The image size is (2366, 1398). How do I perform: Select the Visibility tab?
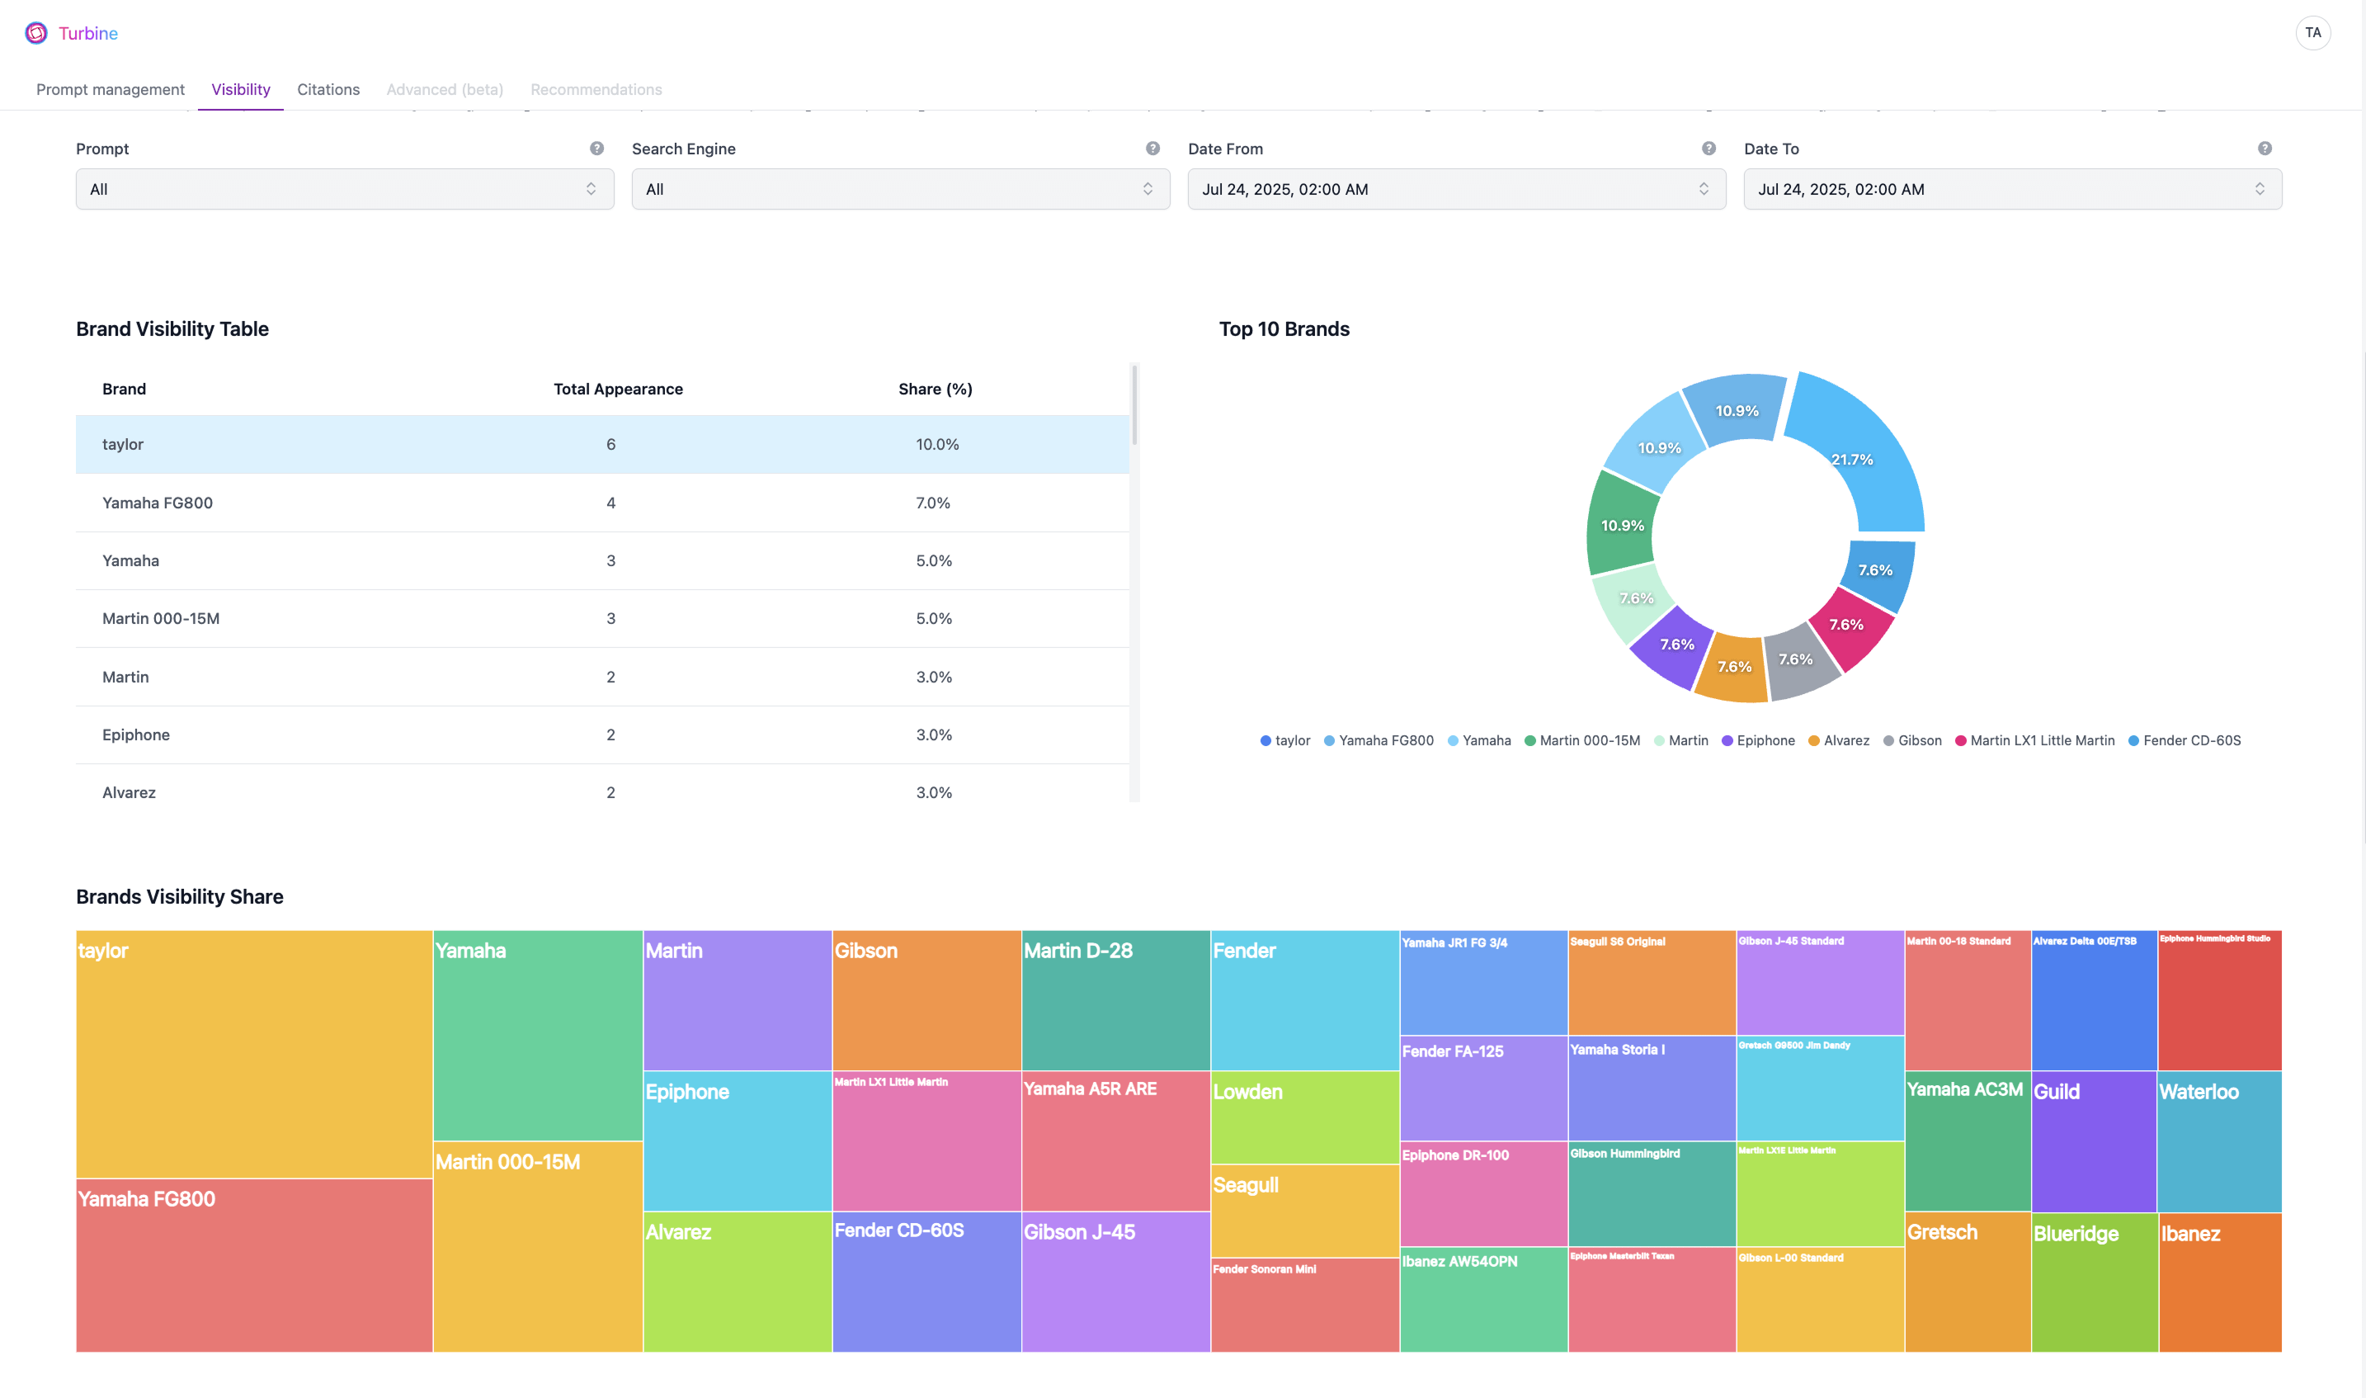tap(241, 89)
